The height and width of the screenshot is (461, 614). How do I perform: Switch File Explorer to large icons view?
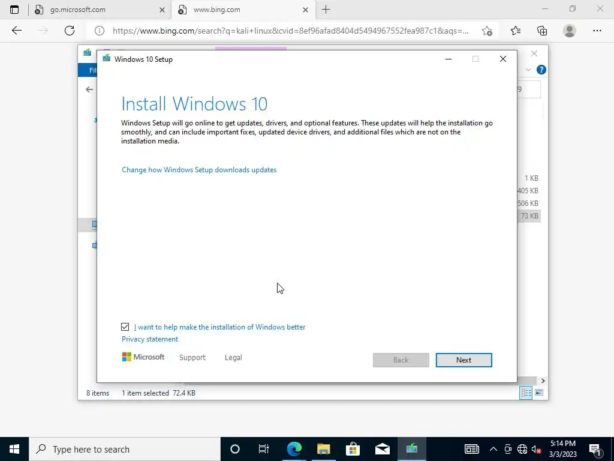[539, 393]
